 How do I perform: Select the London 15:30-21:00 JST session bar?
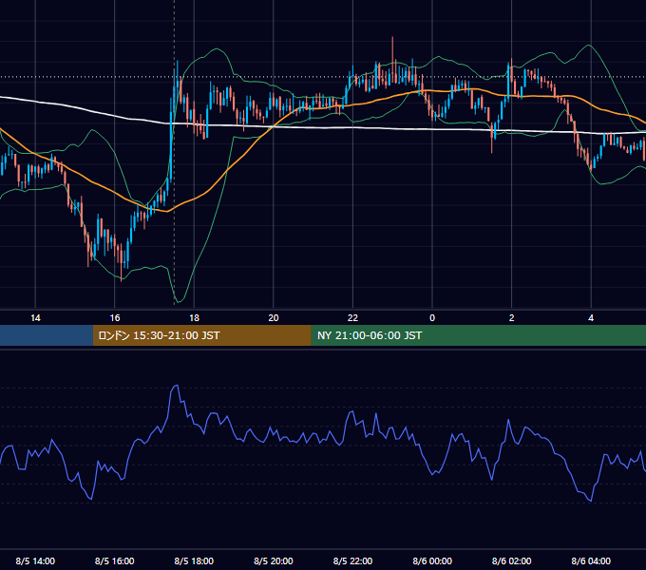coord(201,335)
